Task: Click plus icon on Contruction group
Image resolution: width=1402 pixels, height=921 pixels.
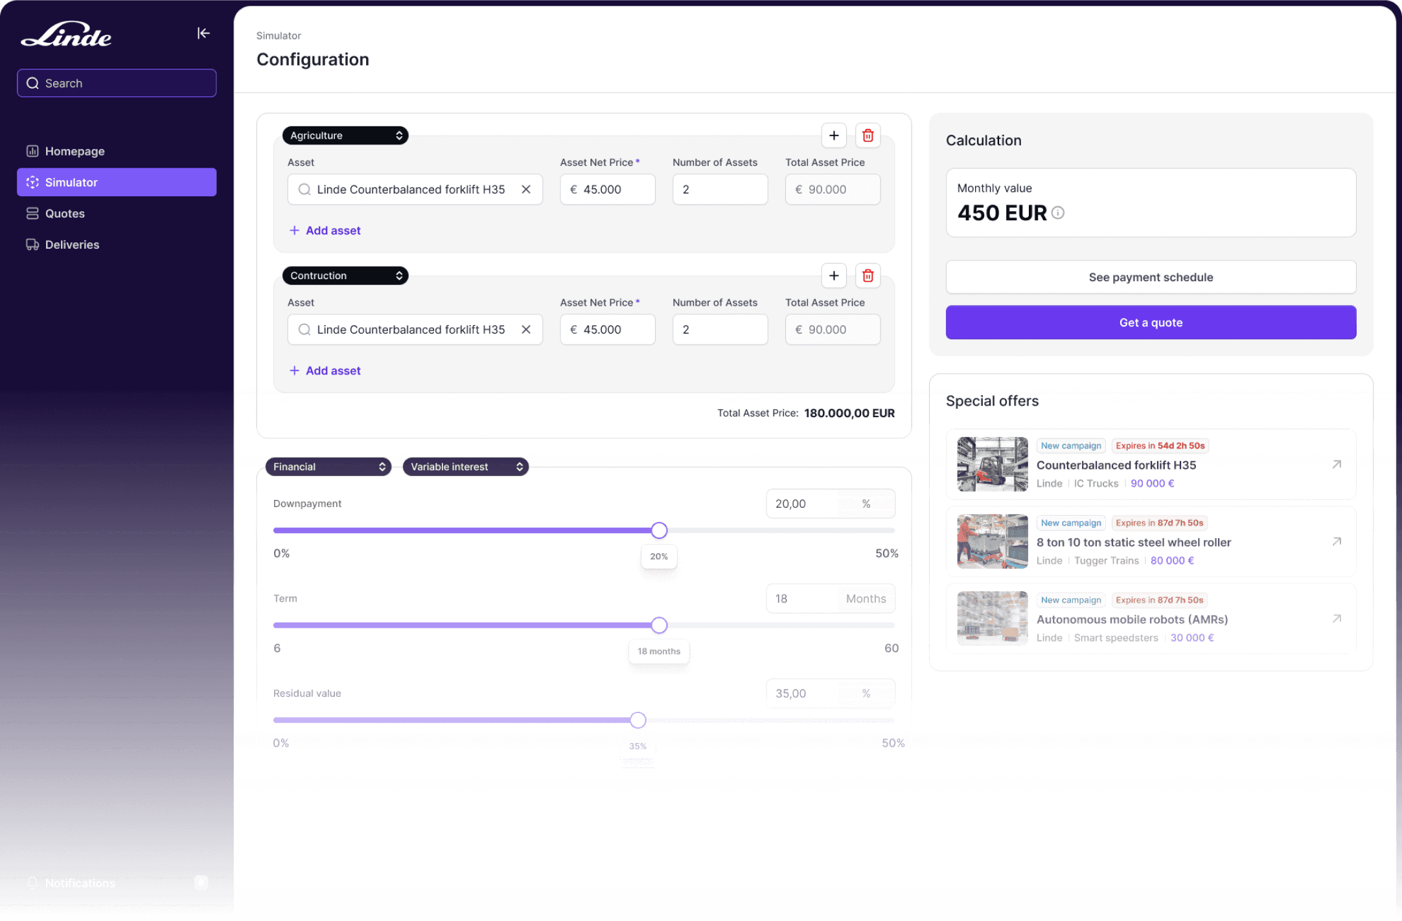Action: click(833, 276)
